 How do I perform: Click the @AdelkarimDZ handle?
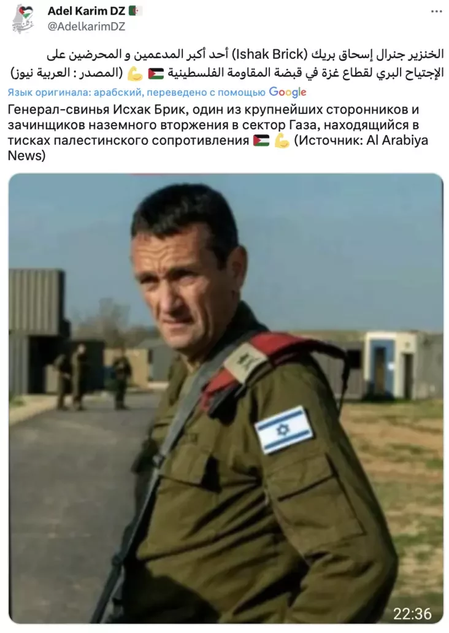click(x=86, y=26)
